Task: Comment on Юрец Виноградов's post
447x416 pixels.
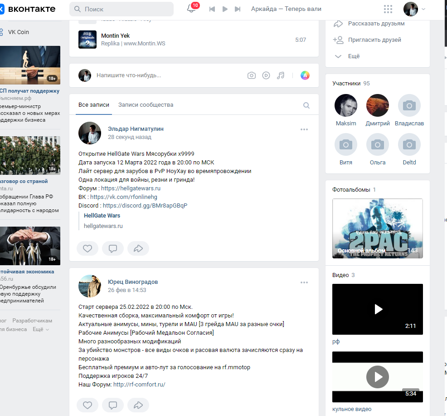Action: pos(113,405)
